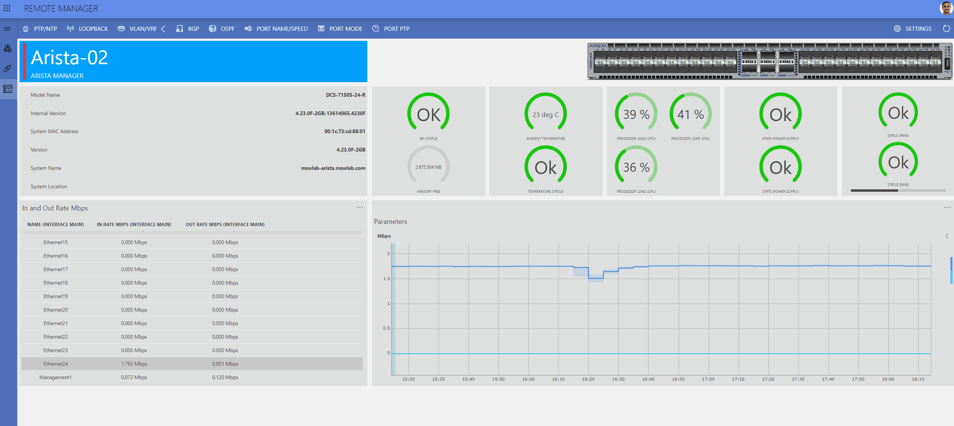Viewport: 954px width, 426px height.
Task: Sort by IN RATE MBPS column header
Action: point(134,224)
